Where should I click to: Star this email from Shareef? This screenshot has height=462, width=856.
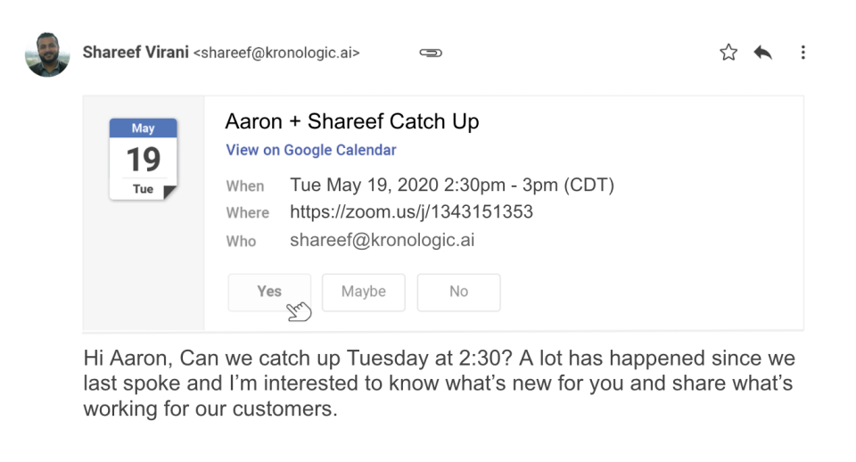coord(728,53)
